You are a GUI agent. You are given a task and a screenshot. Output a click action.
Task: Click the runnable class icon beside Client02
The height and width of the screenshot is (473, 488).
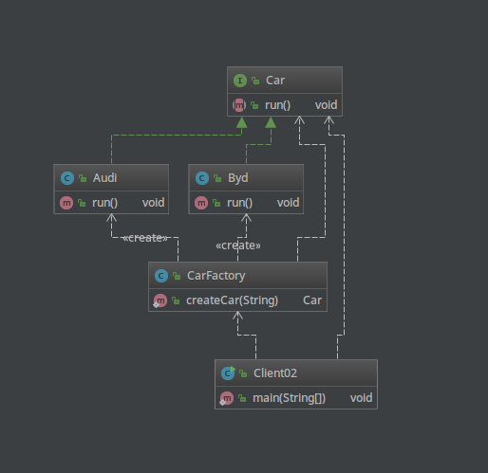[x=228, y=373]
